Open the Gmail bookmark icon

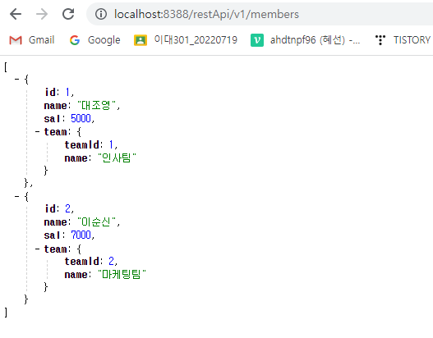(16, 40)
